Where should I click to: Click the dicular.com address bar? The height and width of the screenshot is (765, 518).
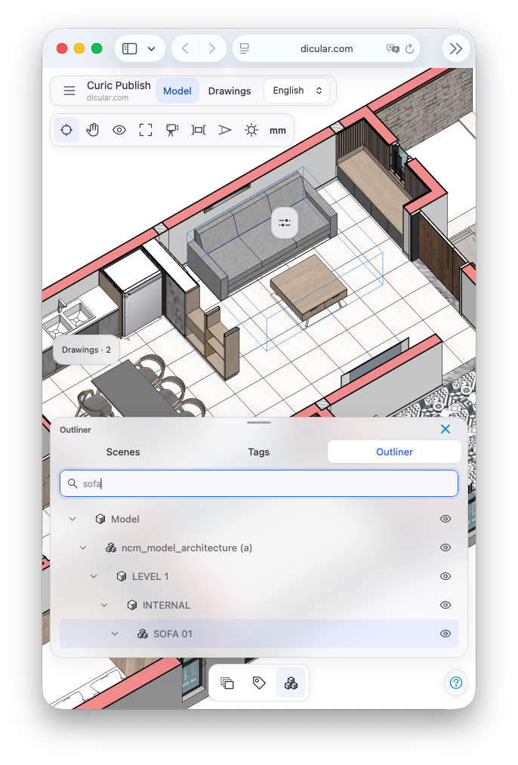click(326, 49)
